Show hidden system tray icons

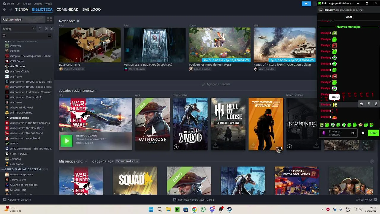pyautogui.click(x=322, y=209)
